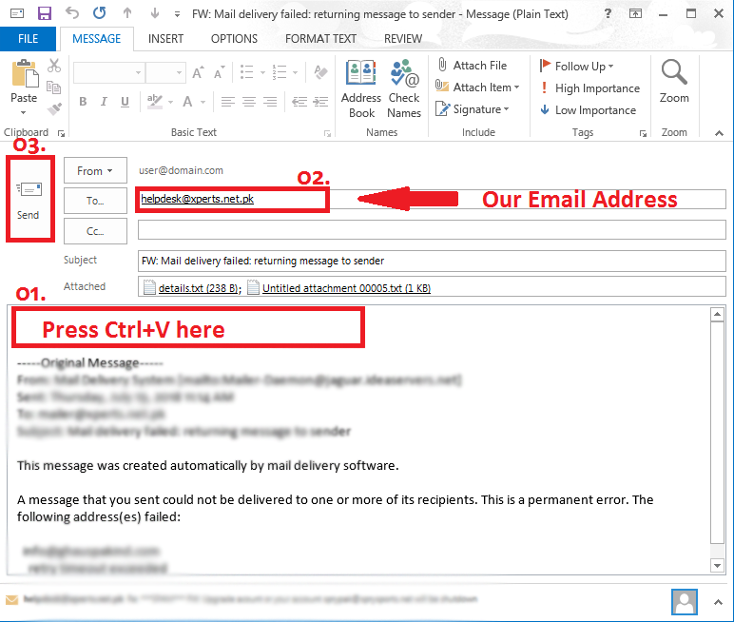Click the Copy icon
This screenshot has height=622, width=734.
pos(54,87)
